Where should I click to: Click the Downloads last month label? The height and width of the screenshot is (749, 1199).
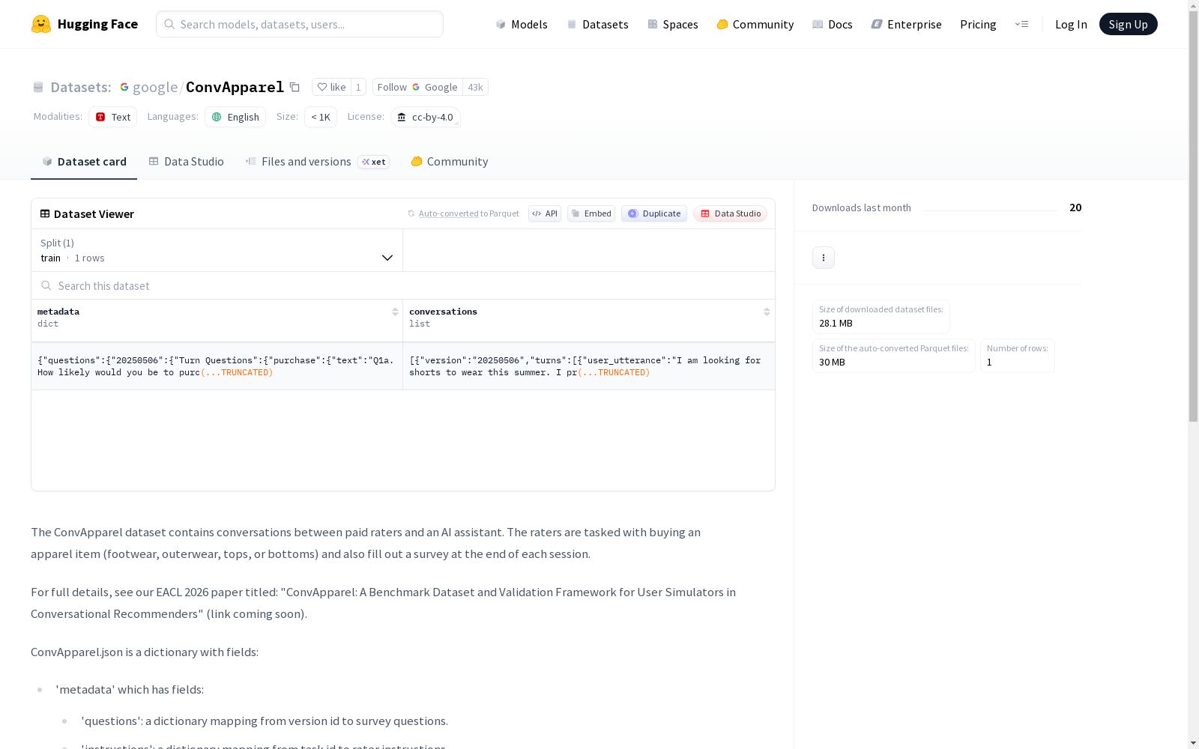tap(862, 207)
